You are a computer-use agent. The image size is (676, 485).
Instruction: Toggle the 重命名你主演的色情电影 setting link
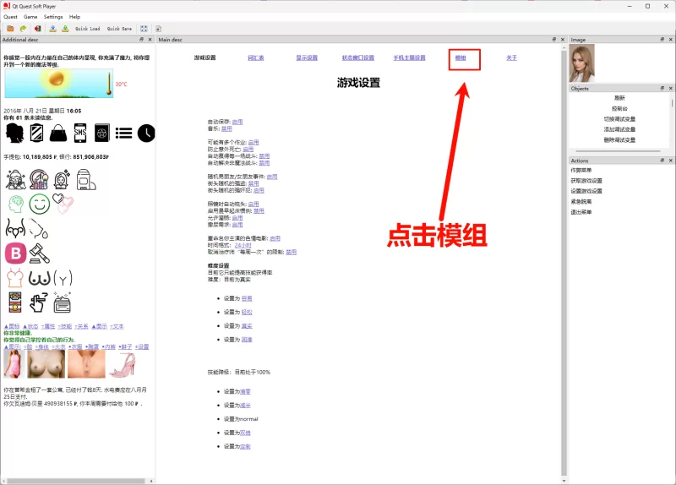pyautogui.click(x=275, y=238)
